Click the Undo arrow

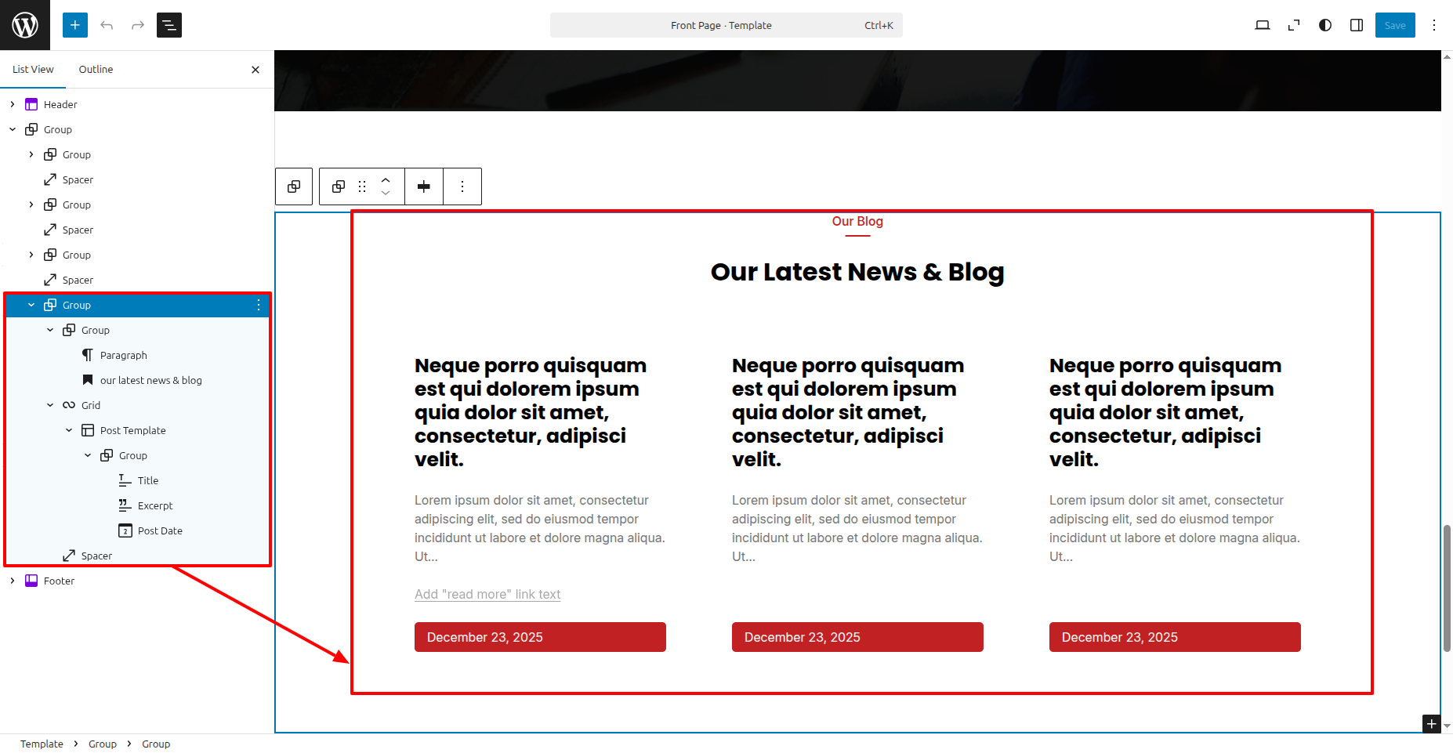[107, 25]
